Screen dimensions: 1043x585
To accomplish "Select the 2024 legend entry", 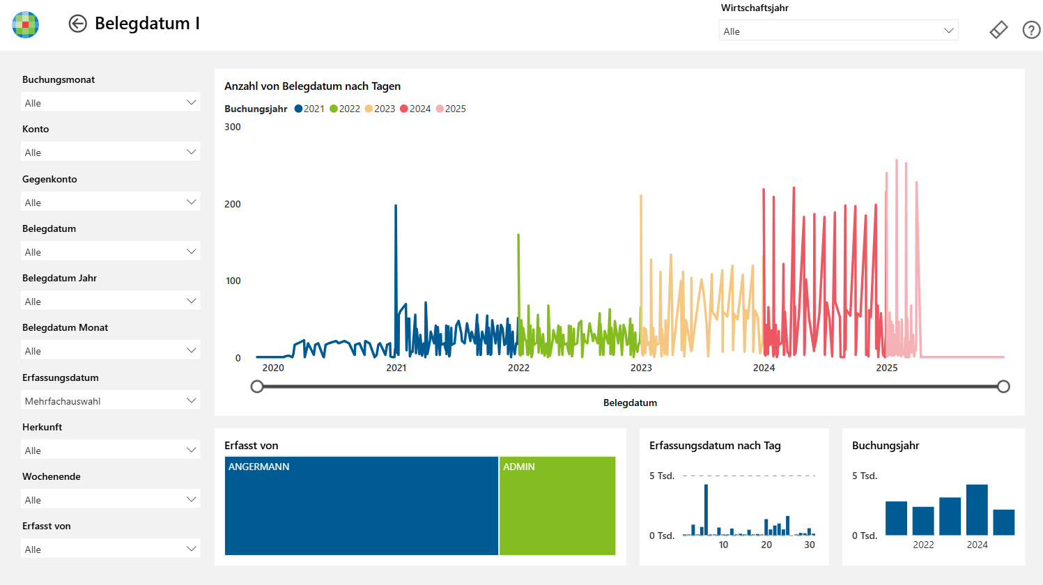I will click(416, 109).
